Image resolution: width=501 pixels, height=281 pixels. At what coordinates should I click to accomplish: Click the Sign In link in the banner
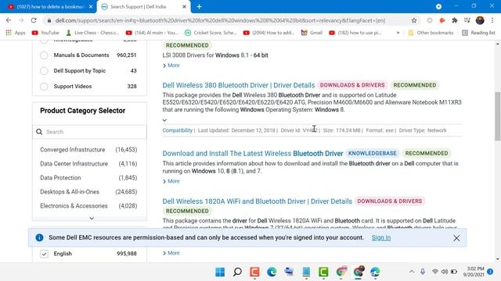(381, 237)
